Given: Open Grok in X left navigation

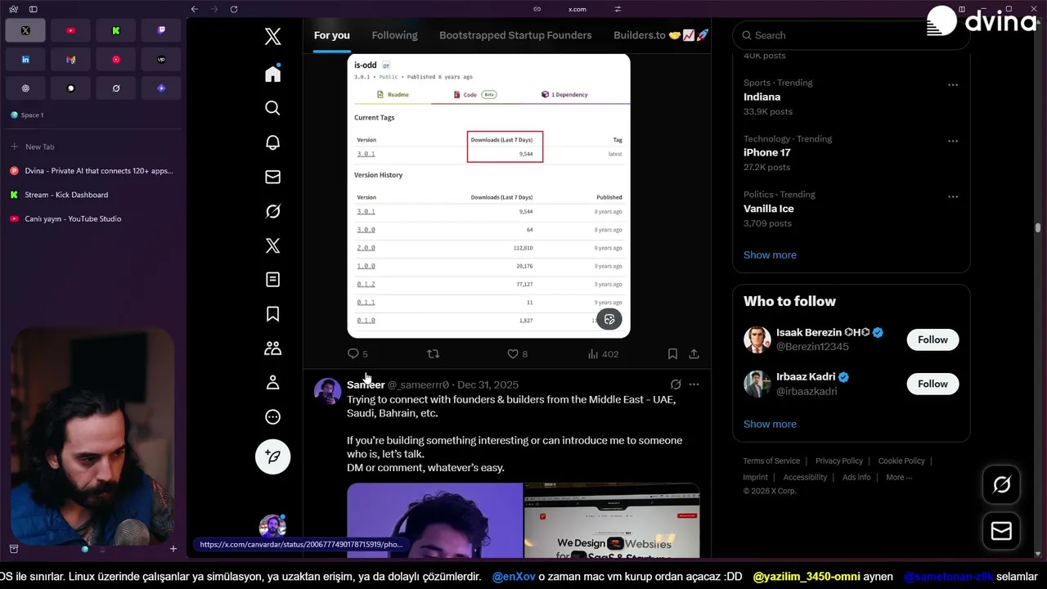Looking at the screenshot, I should pos(273,211).
